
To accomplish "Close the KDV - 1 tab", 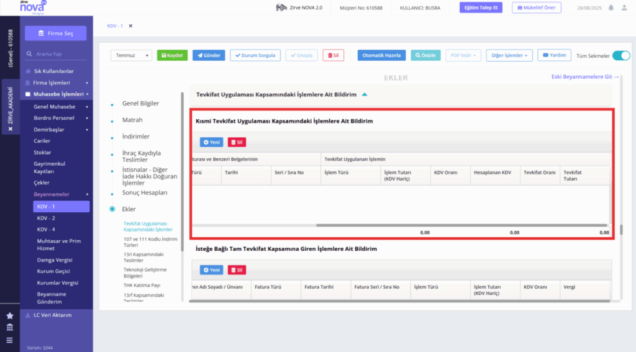I will (130, 26).
